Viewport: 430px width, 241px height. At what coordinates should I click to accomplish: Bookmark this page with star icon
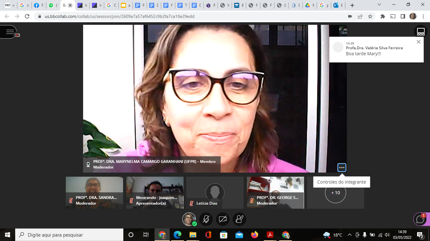tap(370, 16)
